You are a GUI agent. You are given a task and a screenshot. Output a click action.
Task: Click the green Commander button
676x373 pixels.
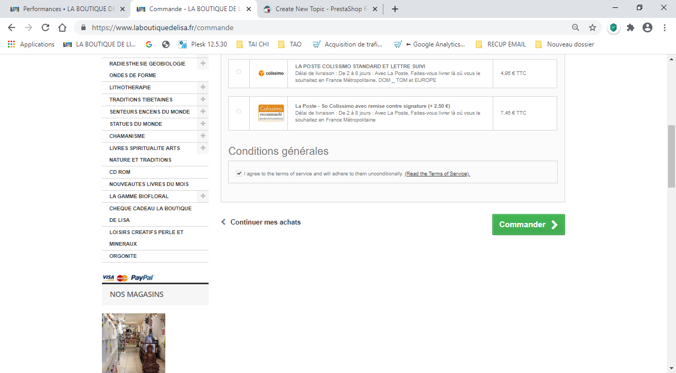tap(529, 225)
